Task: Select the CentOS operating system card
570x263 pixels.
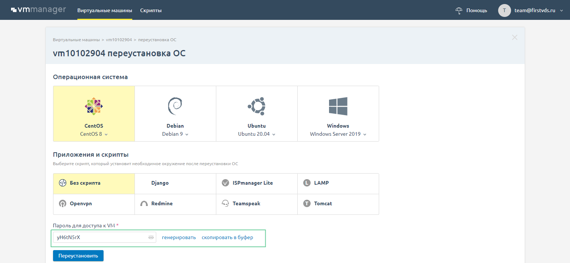Action: point(94,114)
